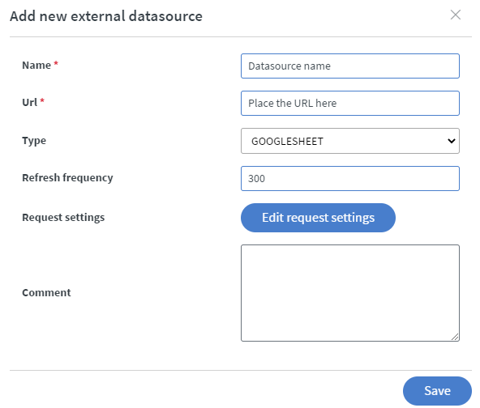
Task: Click the Place the URL here field
Action: coord(350,104)
